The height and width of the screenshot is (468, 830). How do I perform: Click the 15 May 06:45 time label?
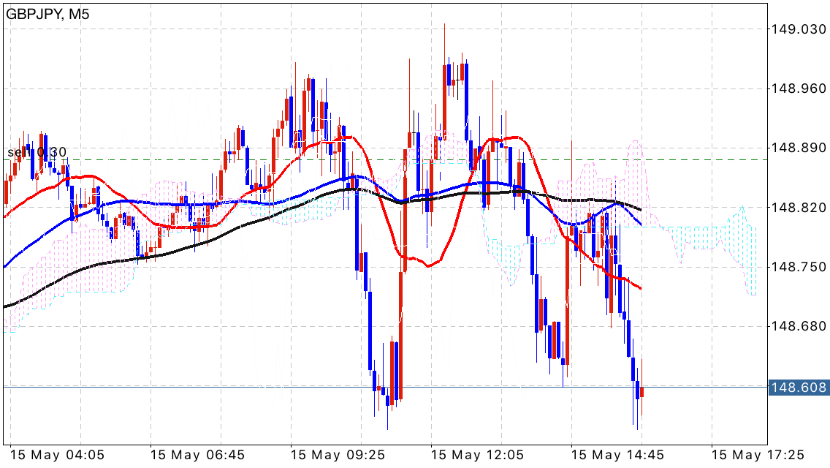[x=197, y=455]
